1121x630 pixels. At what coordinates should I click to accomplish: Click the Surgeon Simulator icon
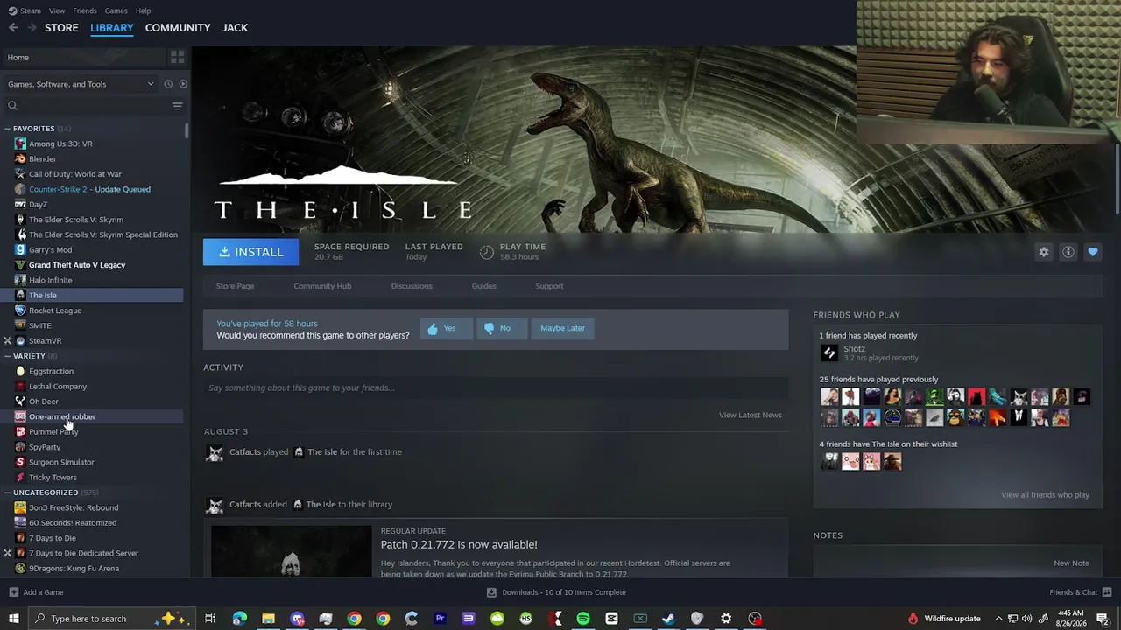[20, 462]
